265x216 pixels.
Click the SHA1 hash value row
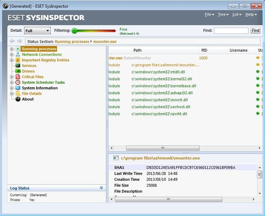click(x=183, y=167)
